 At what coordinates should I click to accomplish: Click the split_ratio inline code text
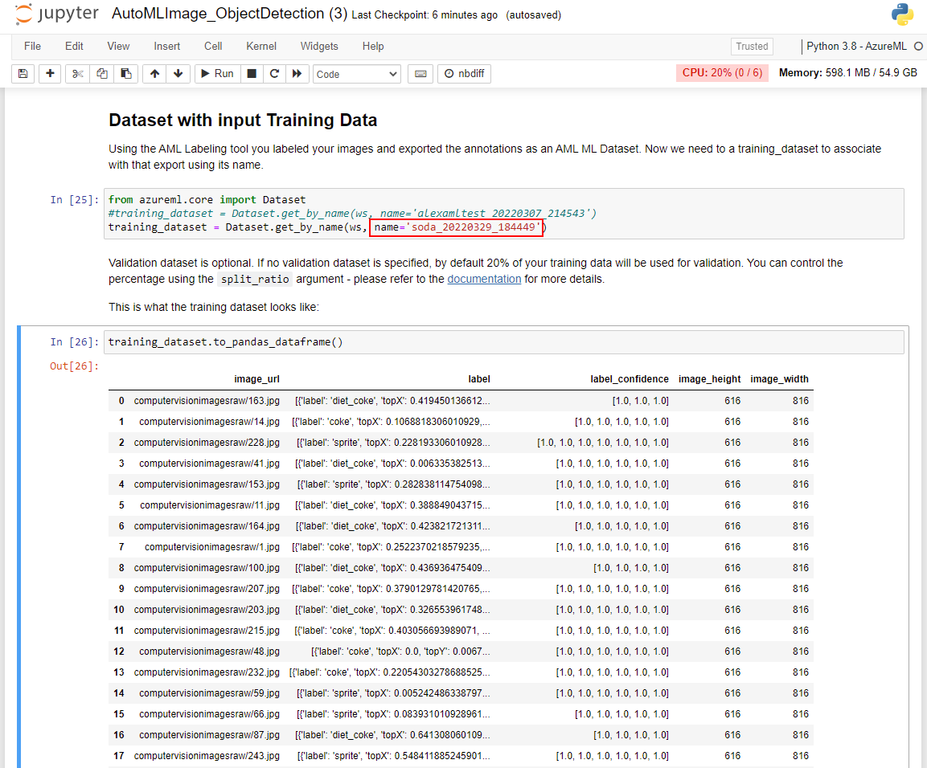255,279
